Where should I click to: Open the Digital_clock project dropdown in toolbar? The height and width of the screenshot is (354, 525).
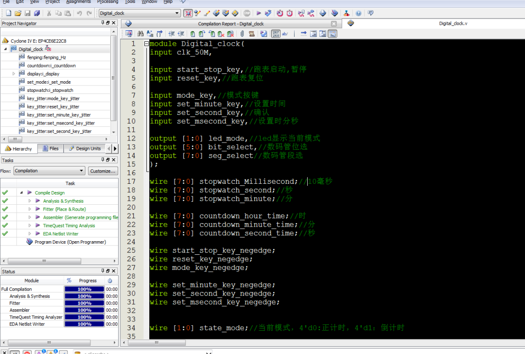point(177,13)
